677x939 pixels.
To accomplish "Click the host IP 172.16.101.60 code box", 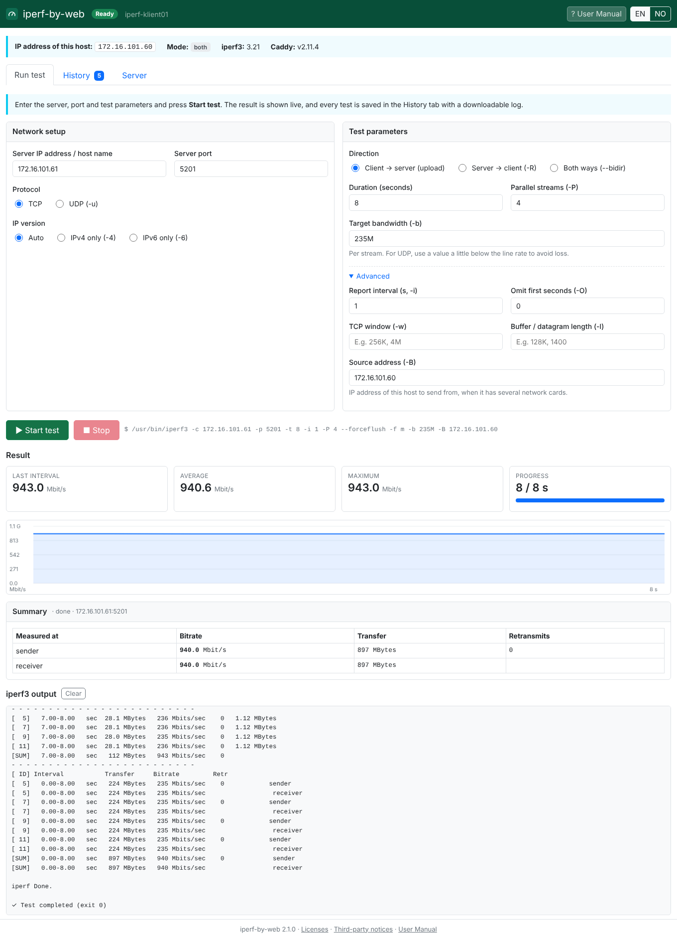I will (x=125, y=47).
